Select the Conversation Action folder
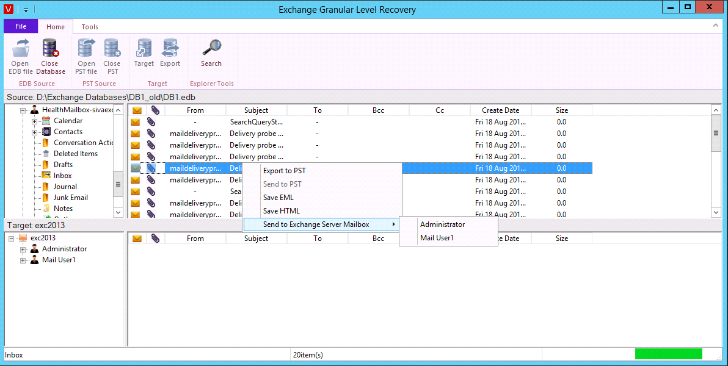728x366 pixels. 84,143
